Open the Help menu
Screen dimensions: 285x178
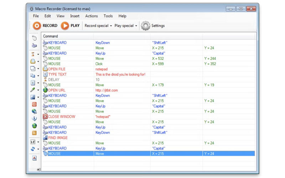coord(122,16)
